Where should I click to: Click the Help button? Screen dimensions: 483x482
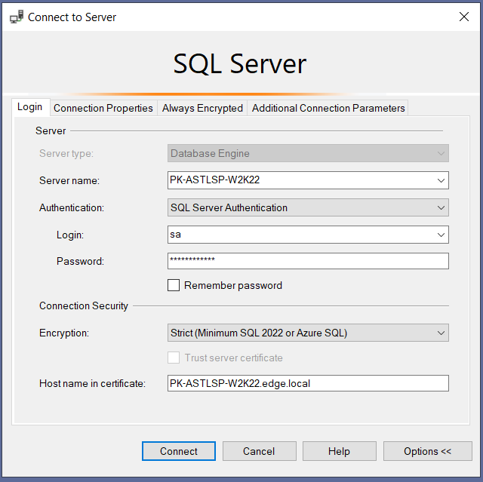point(340,451)
